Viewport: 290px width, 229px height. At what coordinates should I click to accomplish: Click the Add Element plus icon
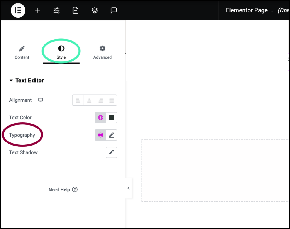pyautogui.click(x=37, y=10)
